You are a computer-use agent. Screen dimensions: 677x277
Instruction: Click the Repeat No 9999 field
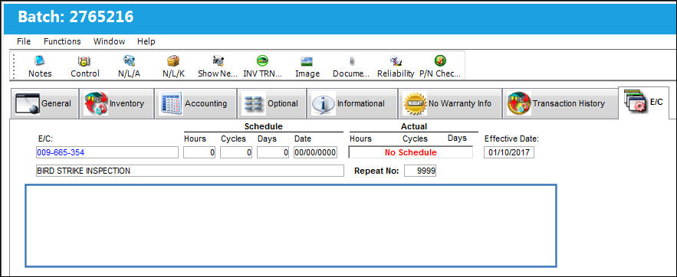pyautogui.click(x=420, y=171)
